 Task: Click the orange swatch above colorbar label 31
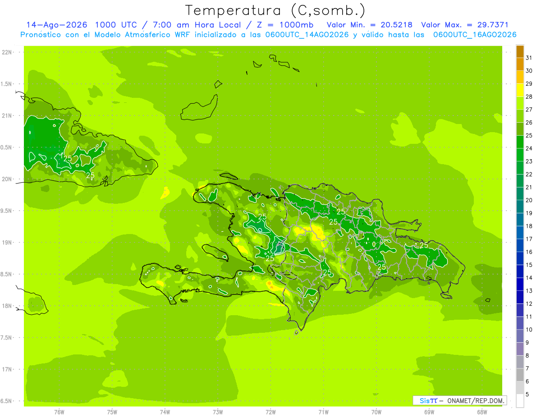coord(520,51)
